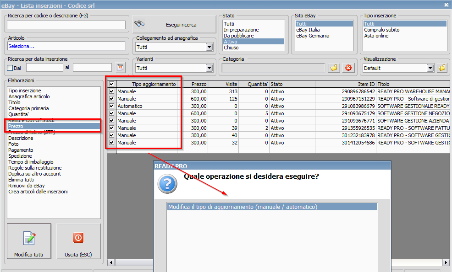
Task: Select Crea articoli dalle inserzioni
Action: (x=54, y=192)
